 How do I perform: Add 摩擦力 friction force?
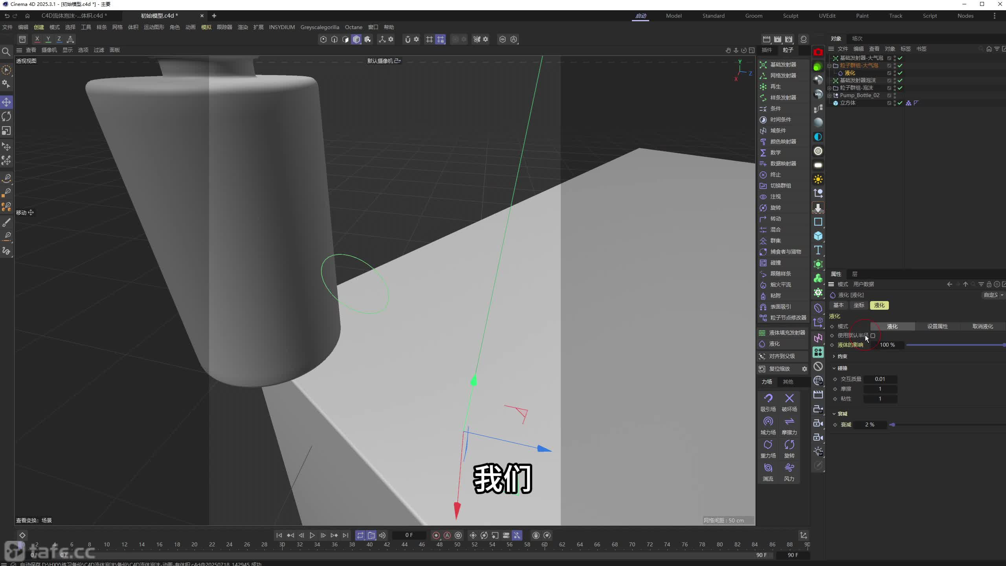point(789,426)
